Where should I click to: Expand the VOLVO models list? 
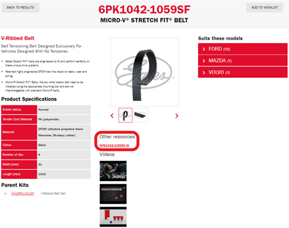243,72
